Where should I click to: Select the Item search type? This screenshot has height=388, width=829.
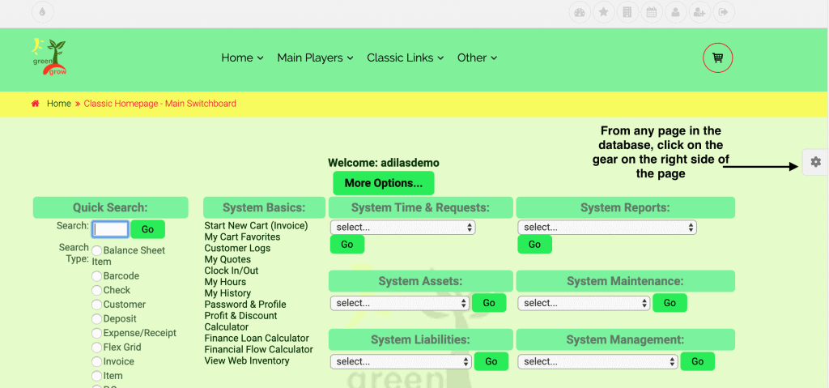[x=97, y=376]
